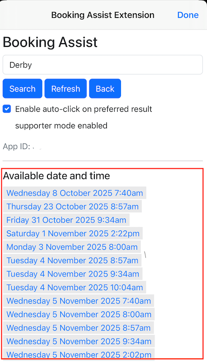The height and width of the screenshot is (362, 207).
Task: Click the 'Enable auto-click on preferred result' label
Action: [84, 109]
